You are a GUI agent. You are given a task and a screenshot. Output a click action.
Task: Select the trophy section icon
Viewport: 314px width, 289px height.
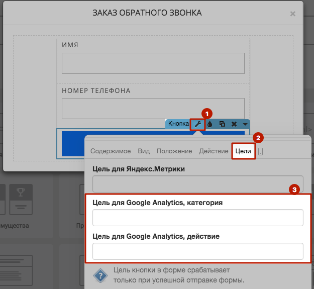point(21,199)
